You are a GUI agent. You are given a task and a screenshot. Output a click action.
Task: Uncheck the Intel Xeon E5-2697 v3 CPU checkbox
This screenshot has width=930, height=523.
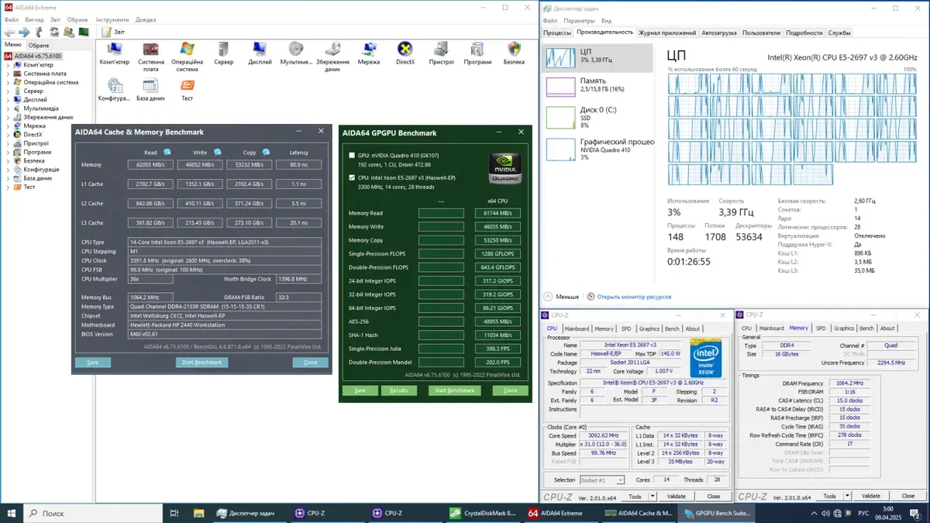pos(353,177)
